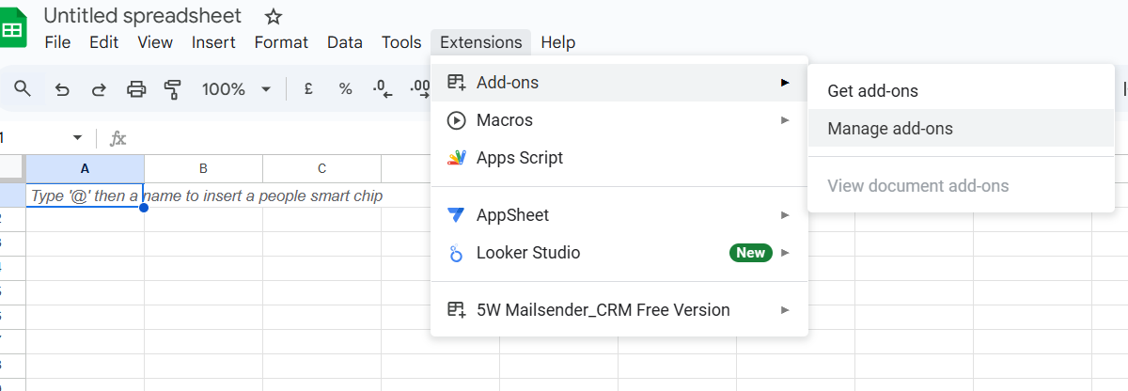Click the 5W Mailsender_CRM add-on icon
Image resolution: width=1128 pixels, height=391 pixels.
pyautogui.click(x=456, y=309)
